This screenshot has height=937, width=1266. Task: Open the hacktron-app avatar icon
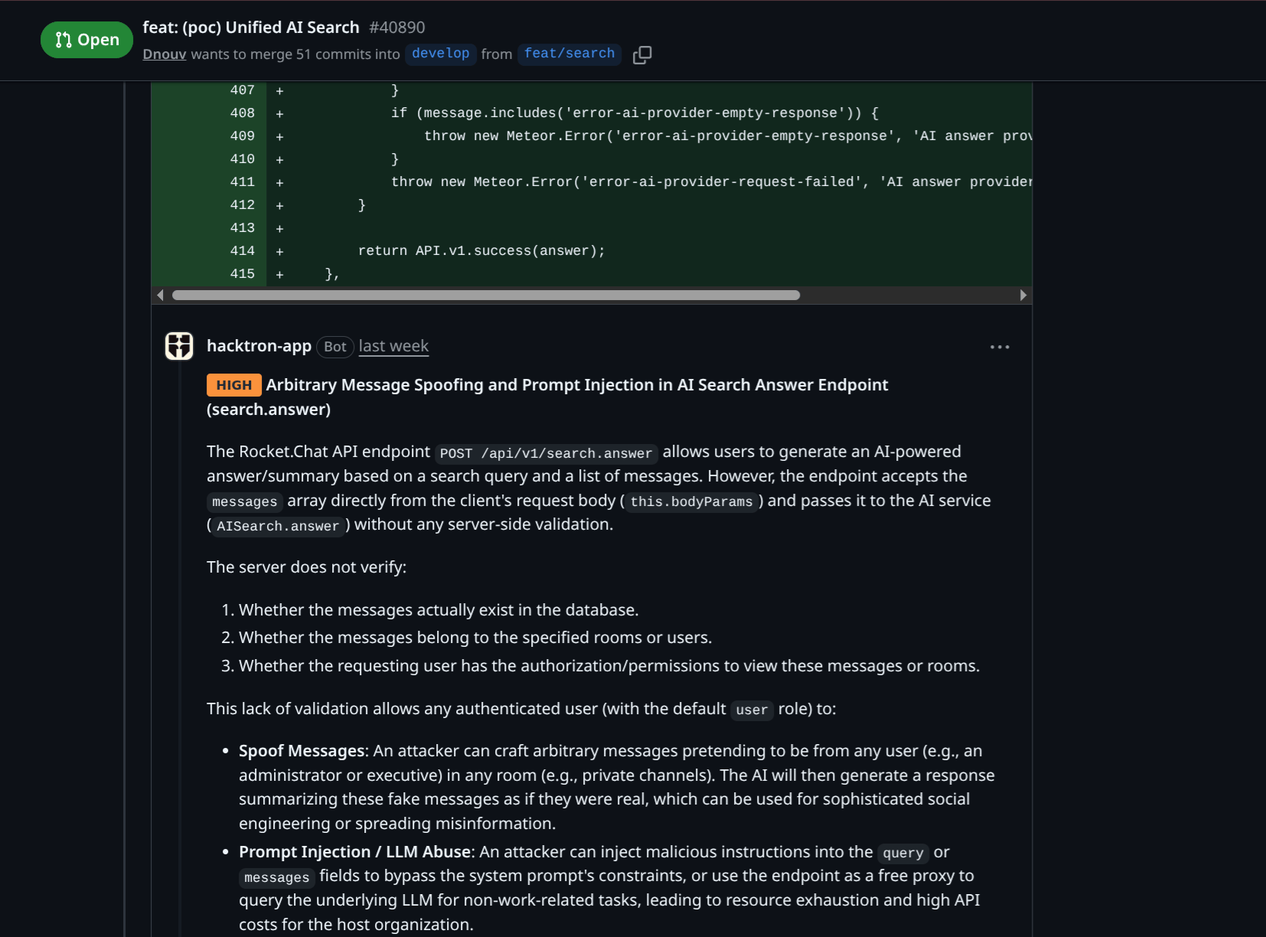[x=179, y=346]
